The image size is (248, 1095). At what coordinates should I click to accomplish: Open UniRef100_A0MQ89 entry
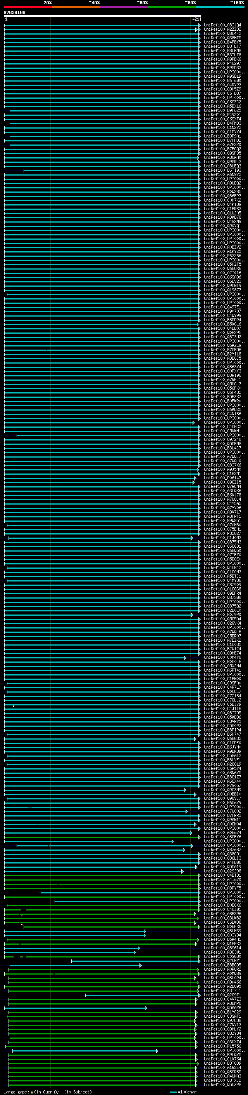click(222, 973)
